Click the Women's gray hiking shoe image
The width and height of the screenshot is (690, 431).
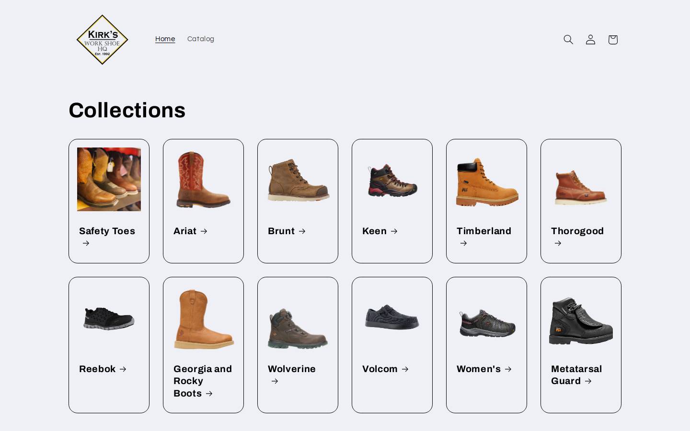click(487, 324)
